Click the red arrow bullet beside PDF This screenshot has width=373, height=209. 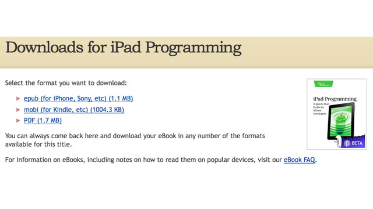click(x=18, y=120)
